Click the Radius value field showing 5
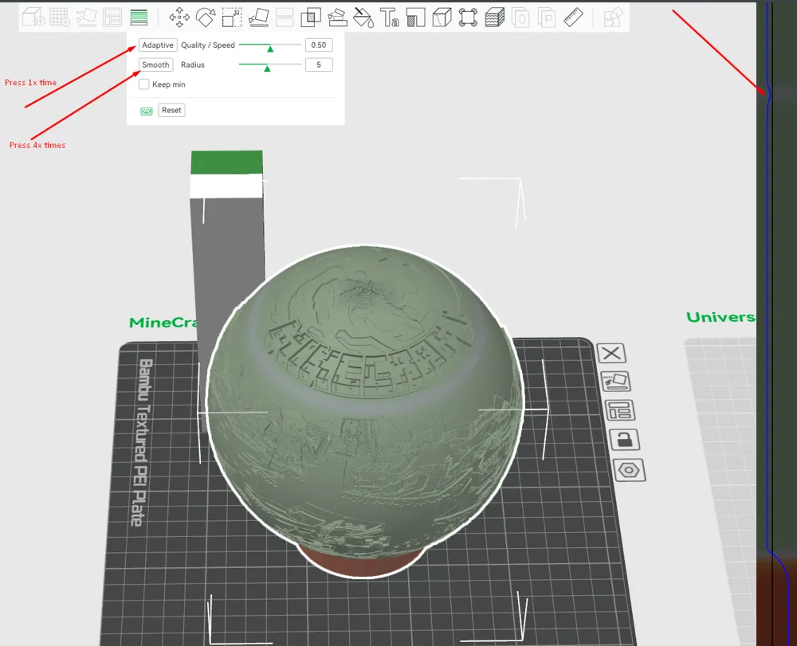Viewport: 797px width, 646px height. pos(319,65)
